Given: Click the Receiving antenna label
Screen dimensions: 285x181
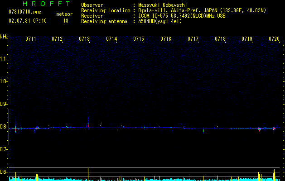Looking at the screenshot, I should (104, 21).
